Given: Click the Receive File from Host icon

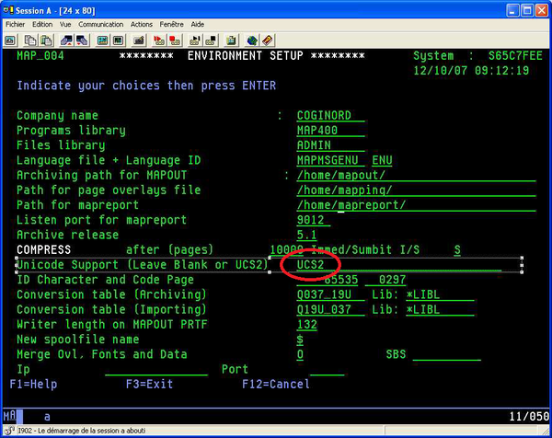Looking at the screenshot, I should [x=82, y=40].
